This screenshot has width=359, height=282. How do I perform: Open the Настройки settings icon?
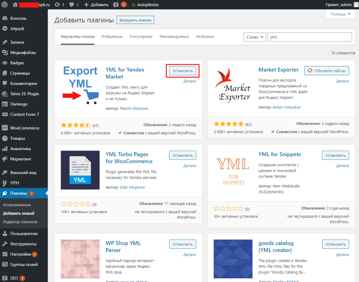[5, 254]
